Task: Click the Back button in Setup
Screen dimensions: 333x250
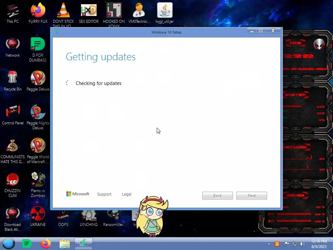Action: point(218,196)
